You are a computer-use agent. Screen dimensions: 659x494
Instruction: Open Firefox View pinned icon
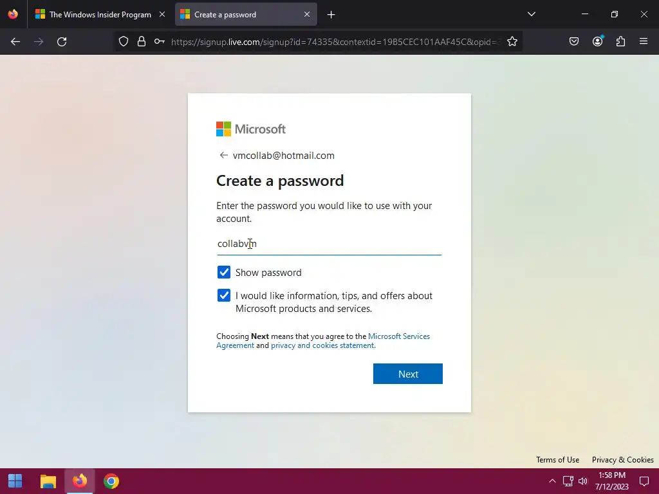coord(13,14)
